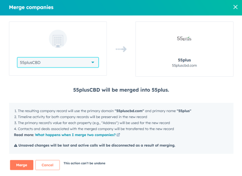
Task: Click the merged-into summary heading
Action: coord(121,90)
